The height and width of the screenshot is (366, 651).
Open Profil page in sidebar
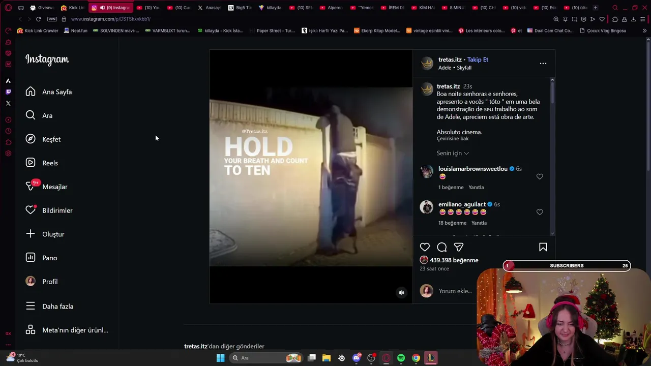pos(42,282)
